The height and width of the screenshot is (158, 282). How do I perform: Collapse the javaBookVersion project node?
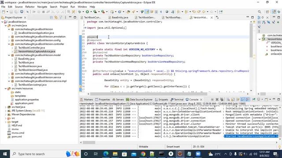pyautogui.click(x=2, y=22)
